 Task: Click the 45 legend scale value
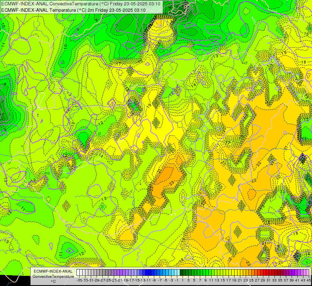point(308,280)
